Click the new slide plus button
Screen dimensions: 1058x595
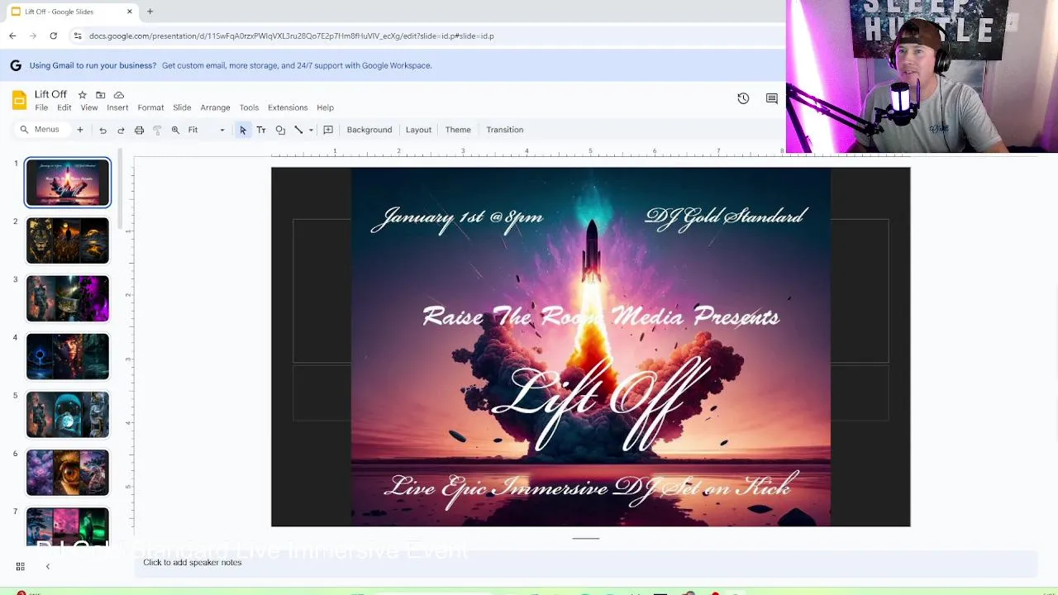click(80, 130)
